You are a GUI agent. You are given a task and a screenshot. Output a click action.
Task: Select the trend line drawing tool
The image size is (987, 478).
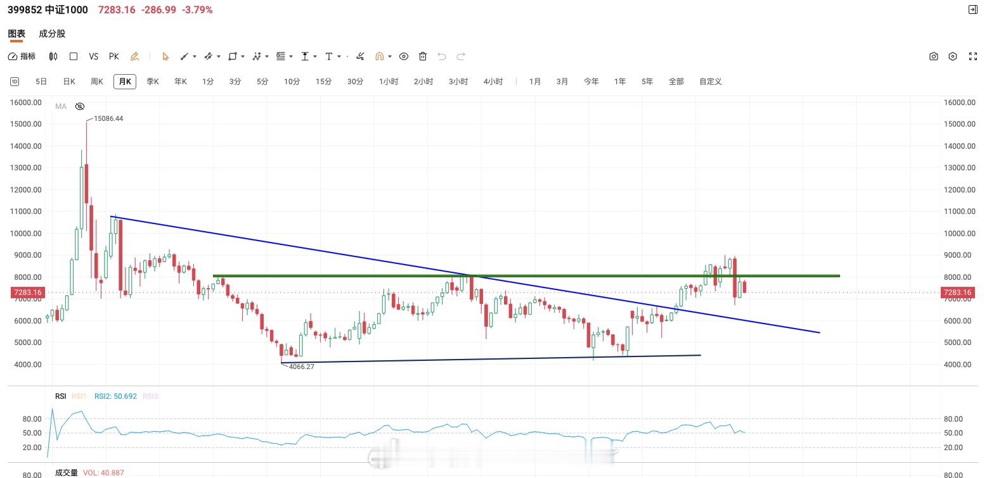(x=185, y=56)
